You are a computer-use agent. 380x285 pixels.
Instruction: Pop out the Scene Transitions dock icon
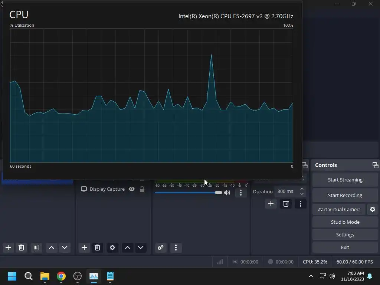point(305,165)
